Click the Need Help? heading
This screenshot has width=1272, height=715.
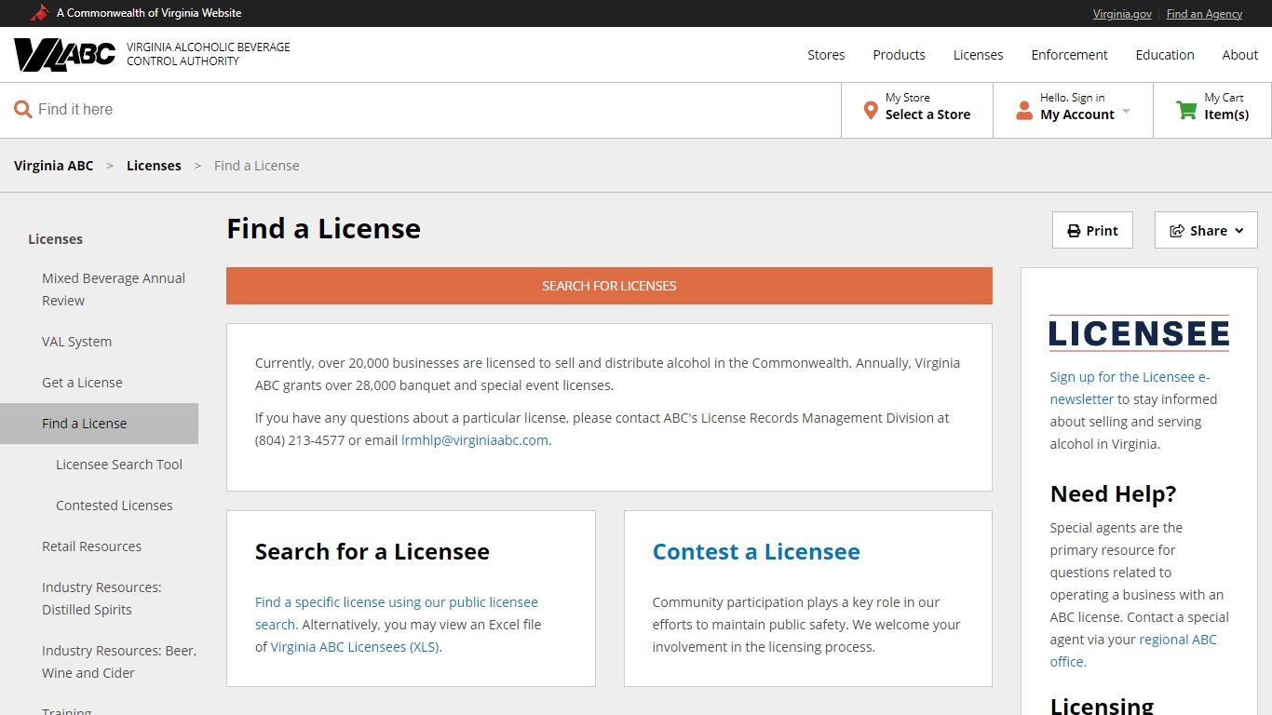click(x=1113, y=493)
